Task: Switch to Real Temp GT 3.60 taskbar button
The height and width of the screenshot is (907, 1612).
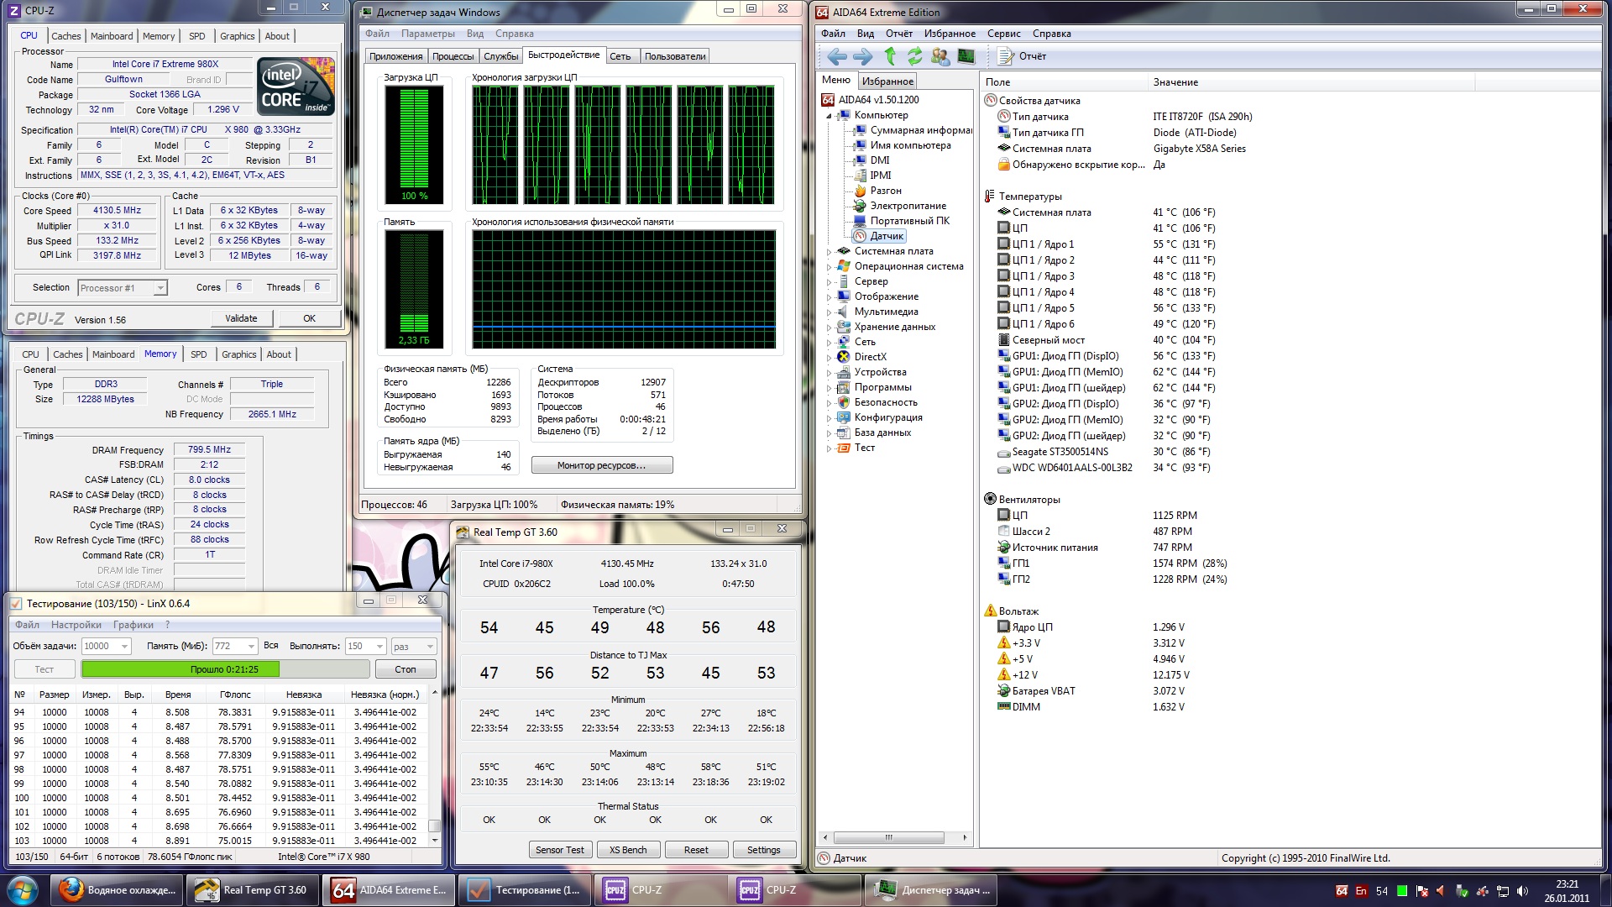Action: [252, 890]
